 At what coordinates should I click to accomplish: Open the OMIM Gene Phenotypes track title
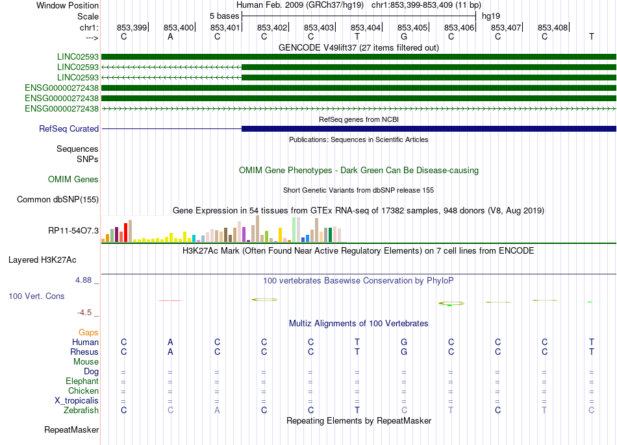[359, 170]
